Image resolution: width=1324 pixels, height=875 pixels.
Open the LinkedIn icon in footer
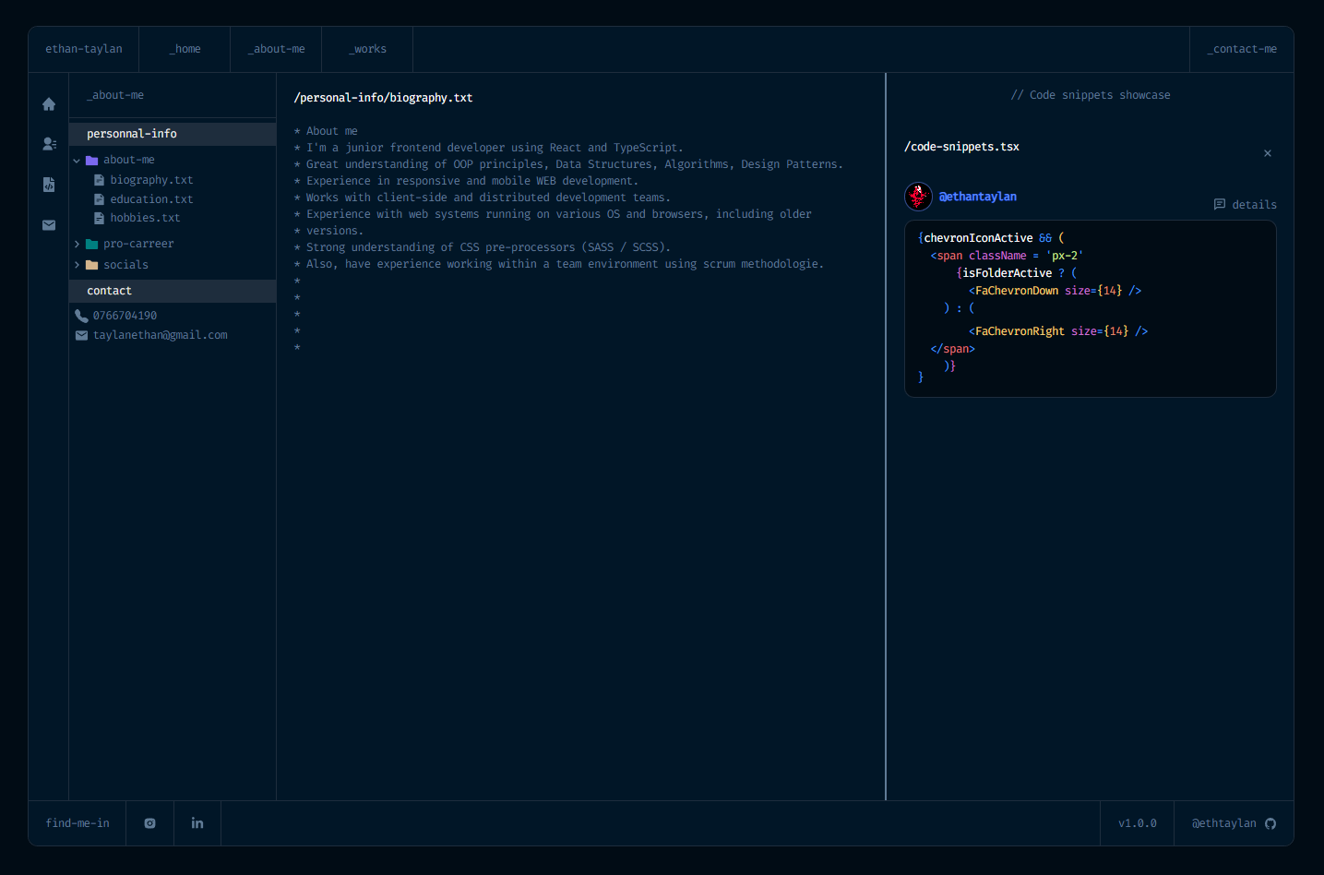pyautogui.click(x=197, y=823)
